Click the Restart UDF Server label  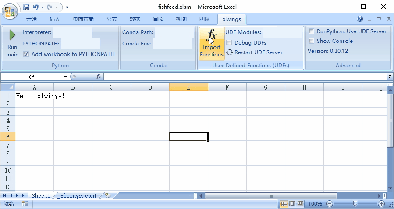point(259,52)
